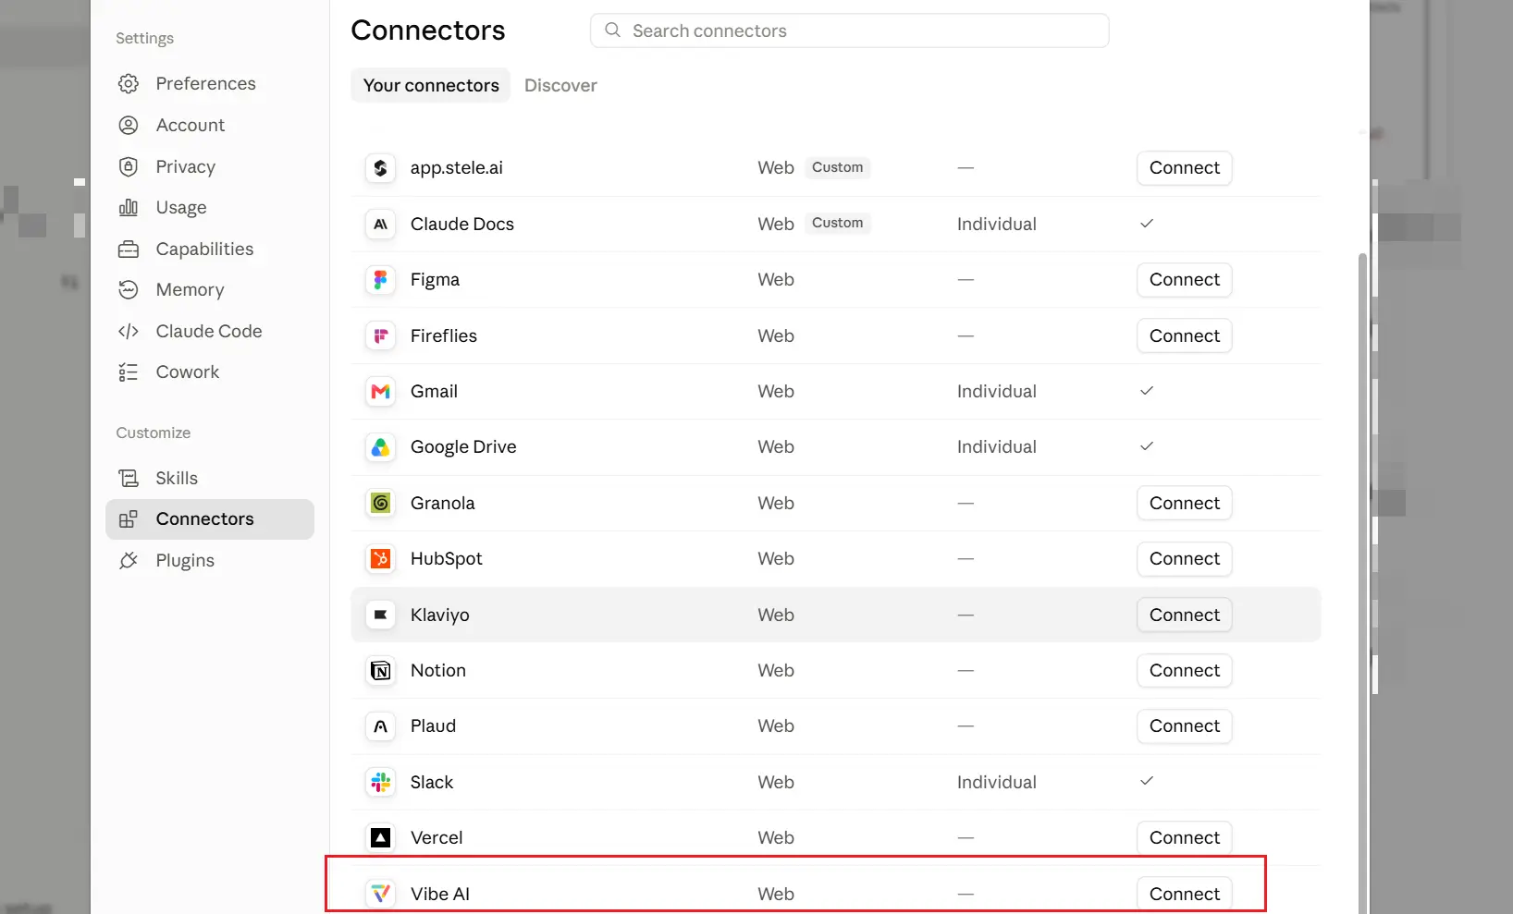The height and width of the screenshot is (914, 1513).
Task: Open Memory settings
Action: point(210,289)
